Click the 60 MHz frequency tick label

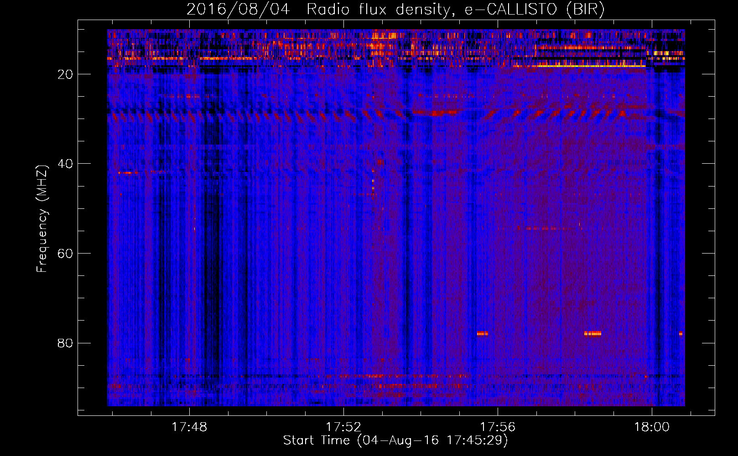coord(66,254)
